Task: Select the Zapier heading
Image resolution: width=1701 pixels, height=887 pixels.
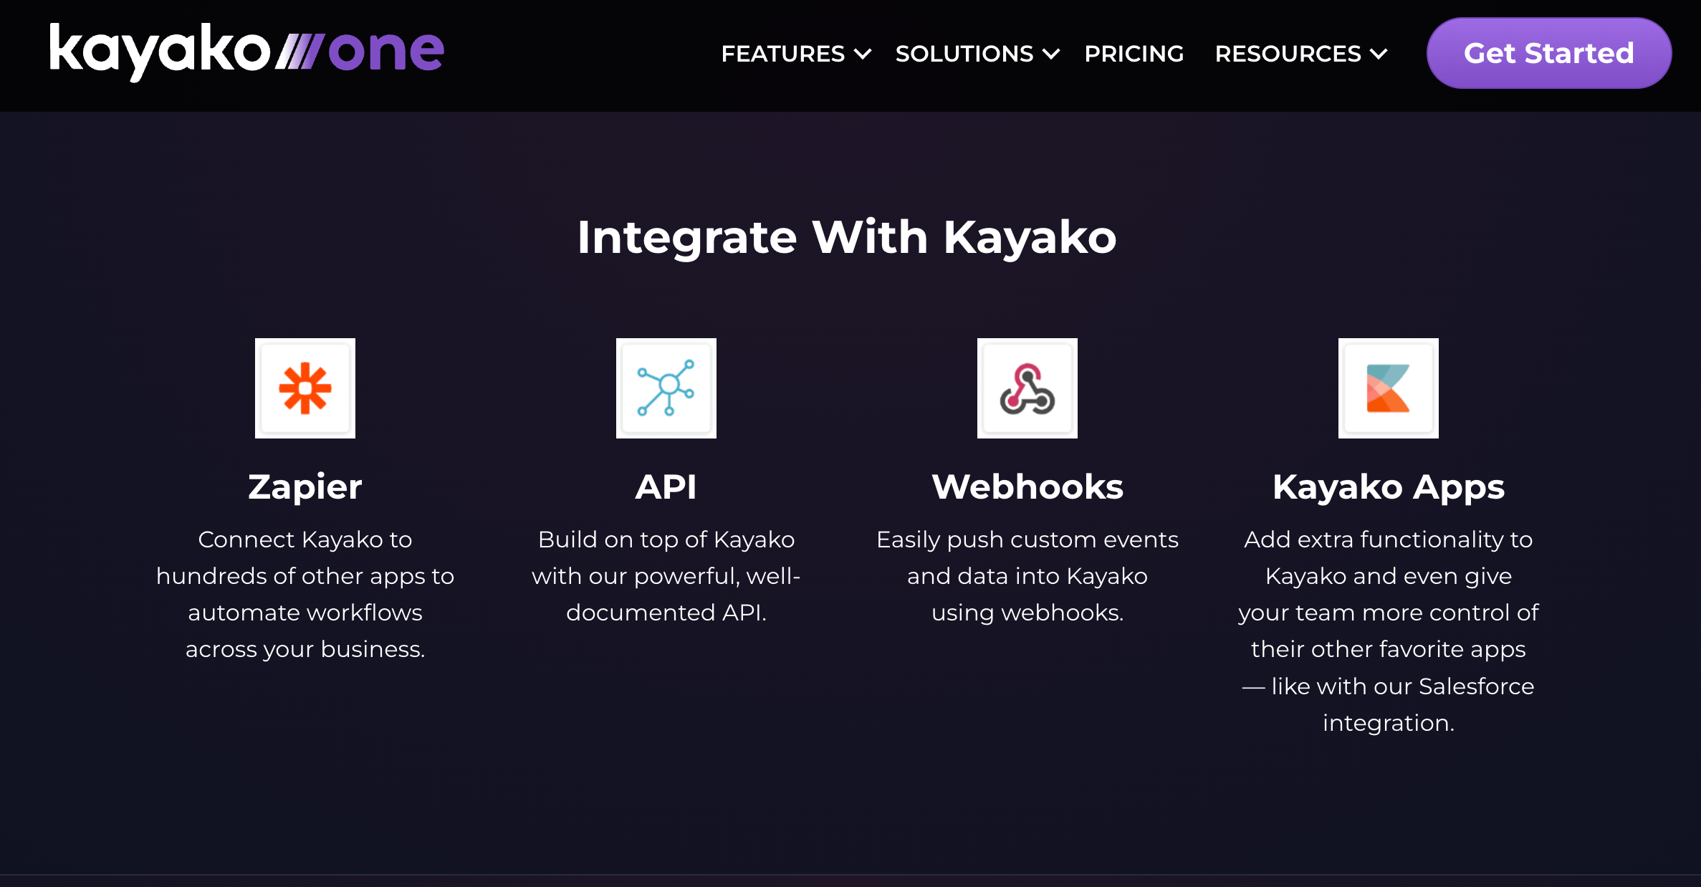Action: click(305, 487)
